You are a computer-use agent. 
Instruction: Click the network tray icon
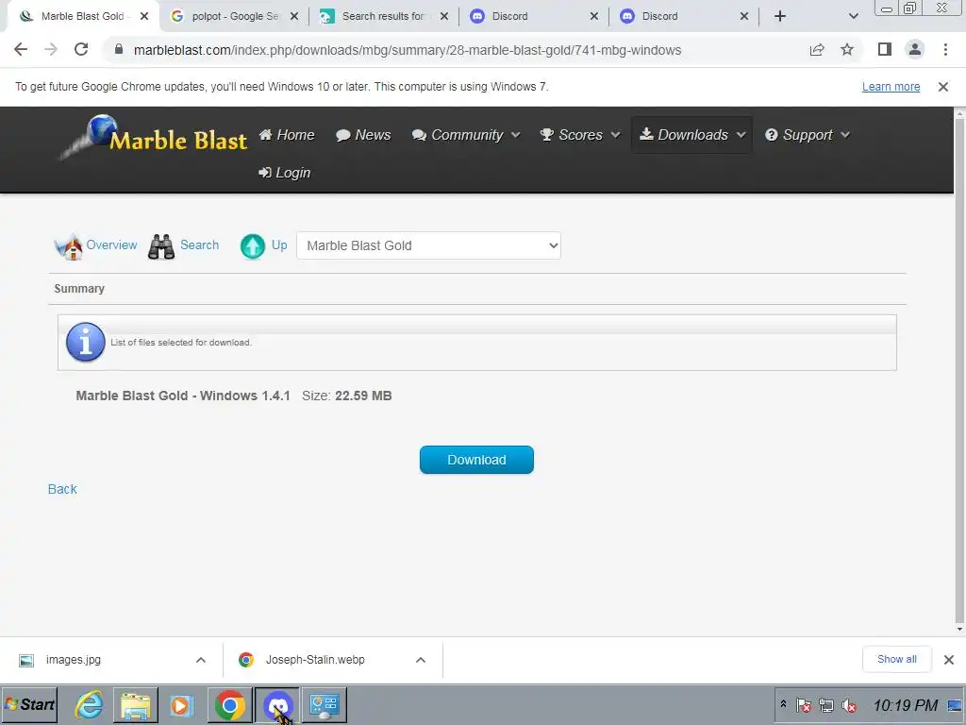pyautogui.click(x=826, y=704)
